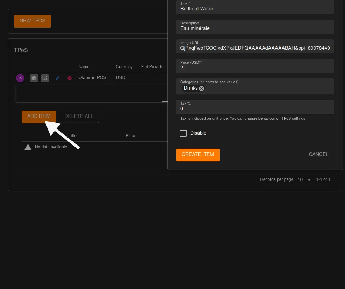Edit Olaniran POS with pencil icon

58,78
